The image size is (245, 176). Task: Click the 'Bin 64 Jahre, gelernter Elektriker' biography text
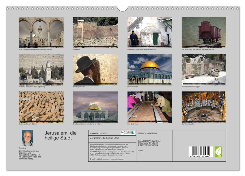(x=30, y=155)
